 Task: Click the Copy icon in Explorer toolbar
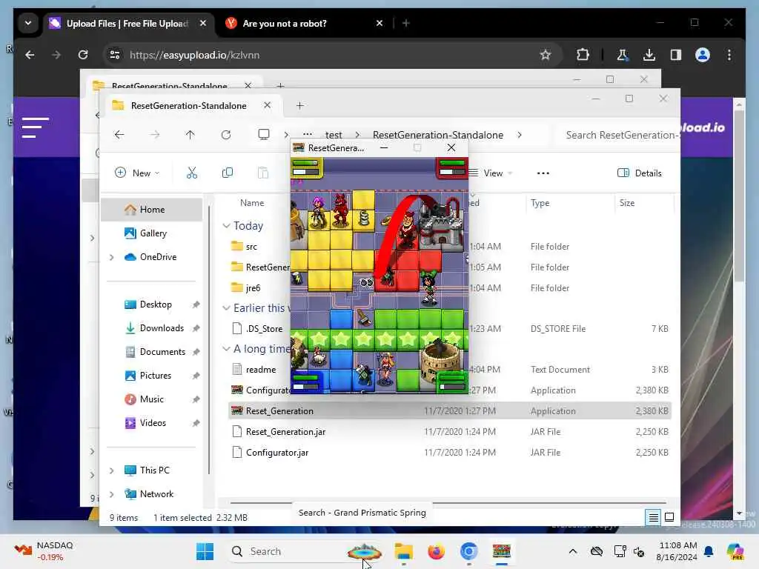coord(227,173)
